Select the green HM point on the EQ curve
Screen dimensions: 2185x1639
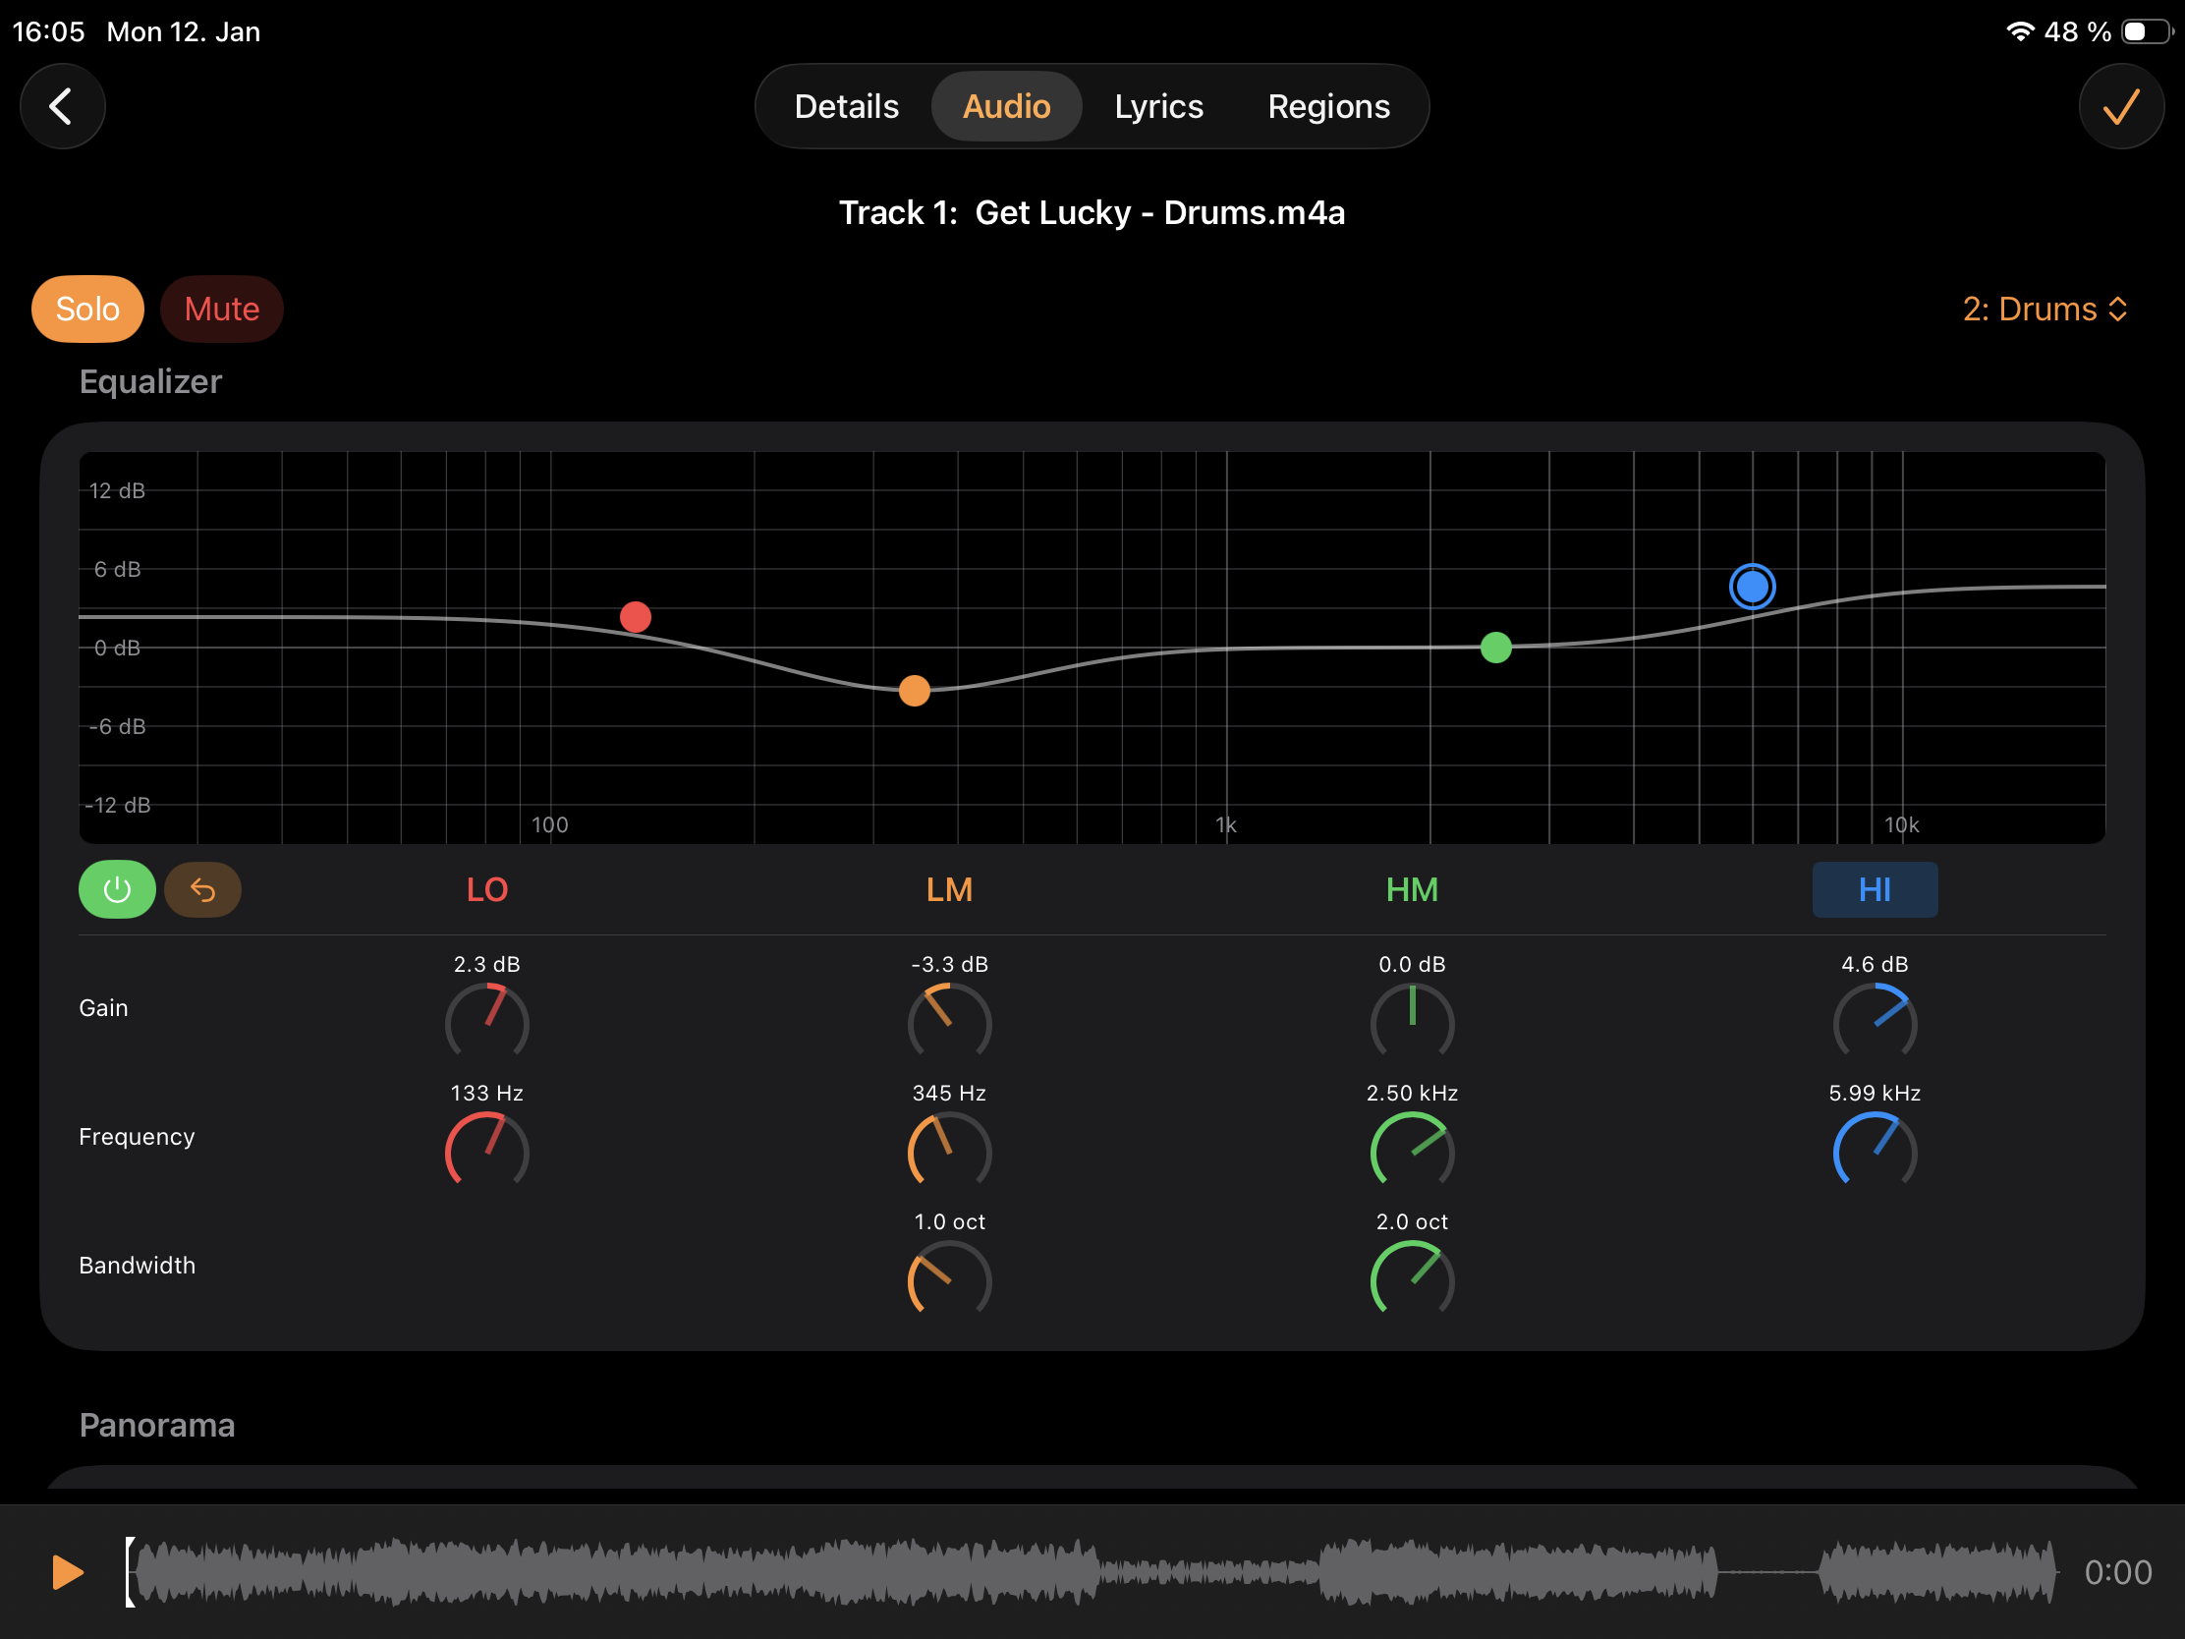[x=1496, y=648]
